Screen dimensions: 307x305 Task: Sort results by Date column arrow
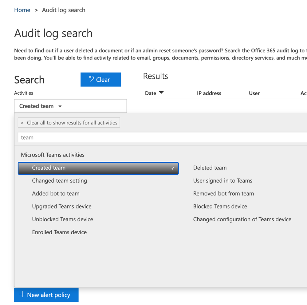[161, 93]
